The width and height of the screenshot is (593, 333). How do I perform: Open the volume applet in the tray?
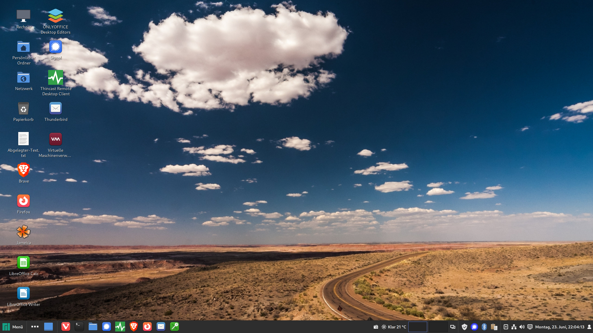tap(522, 327)
